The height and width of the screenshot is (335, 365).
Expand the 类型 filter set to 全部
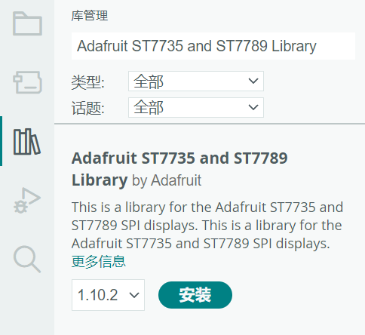(x=196, y=81)
